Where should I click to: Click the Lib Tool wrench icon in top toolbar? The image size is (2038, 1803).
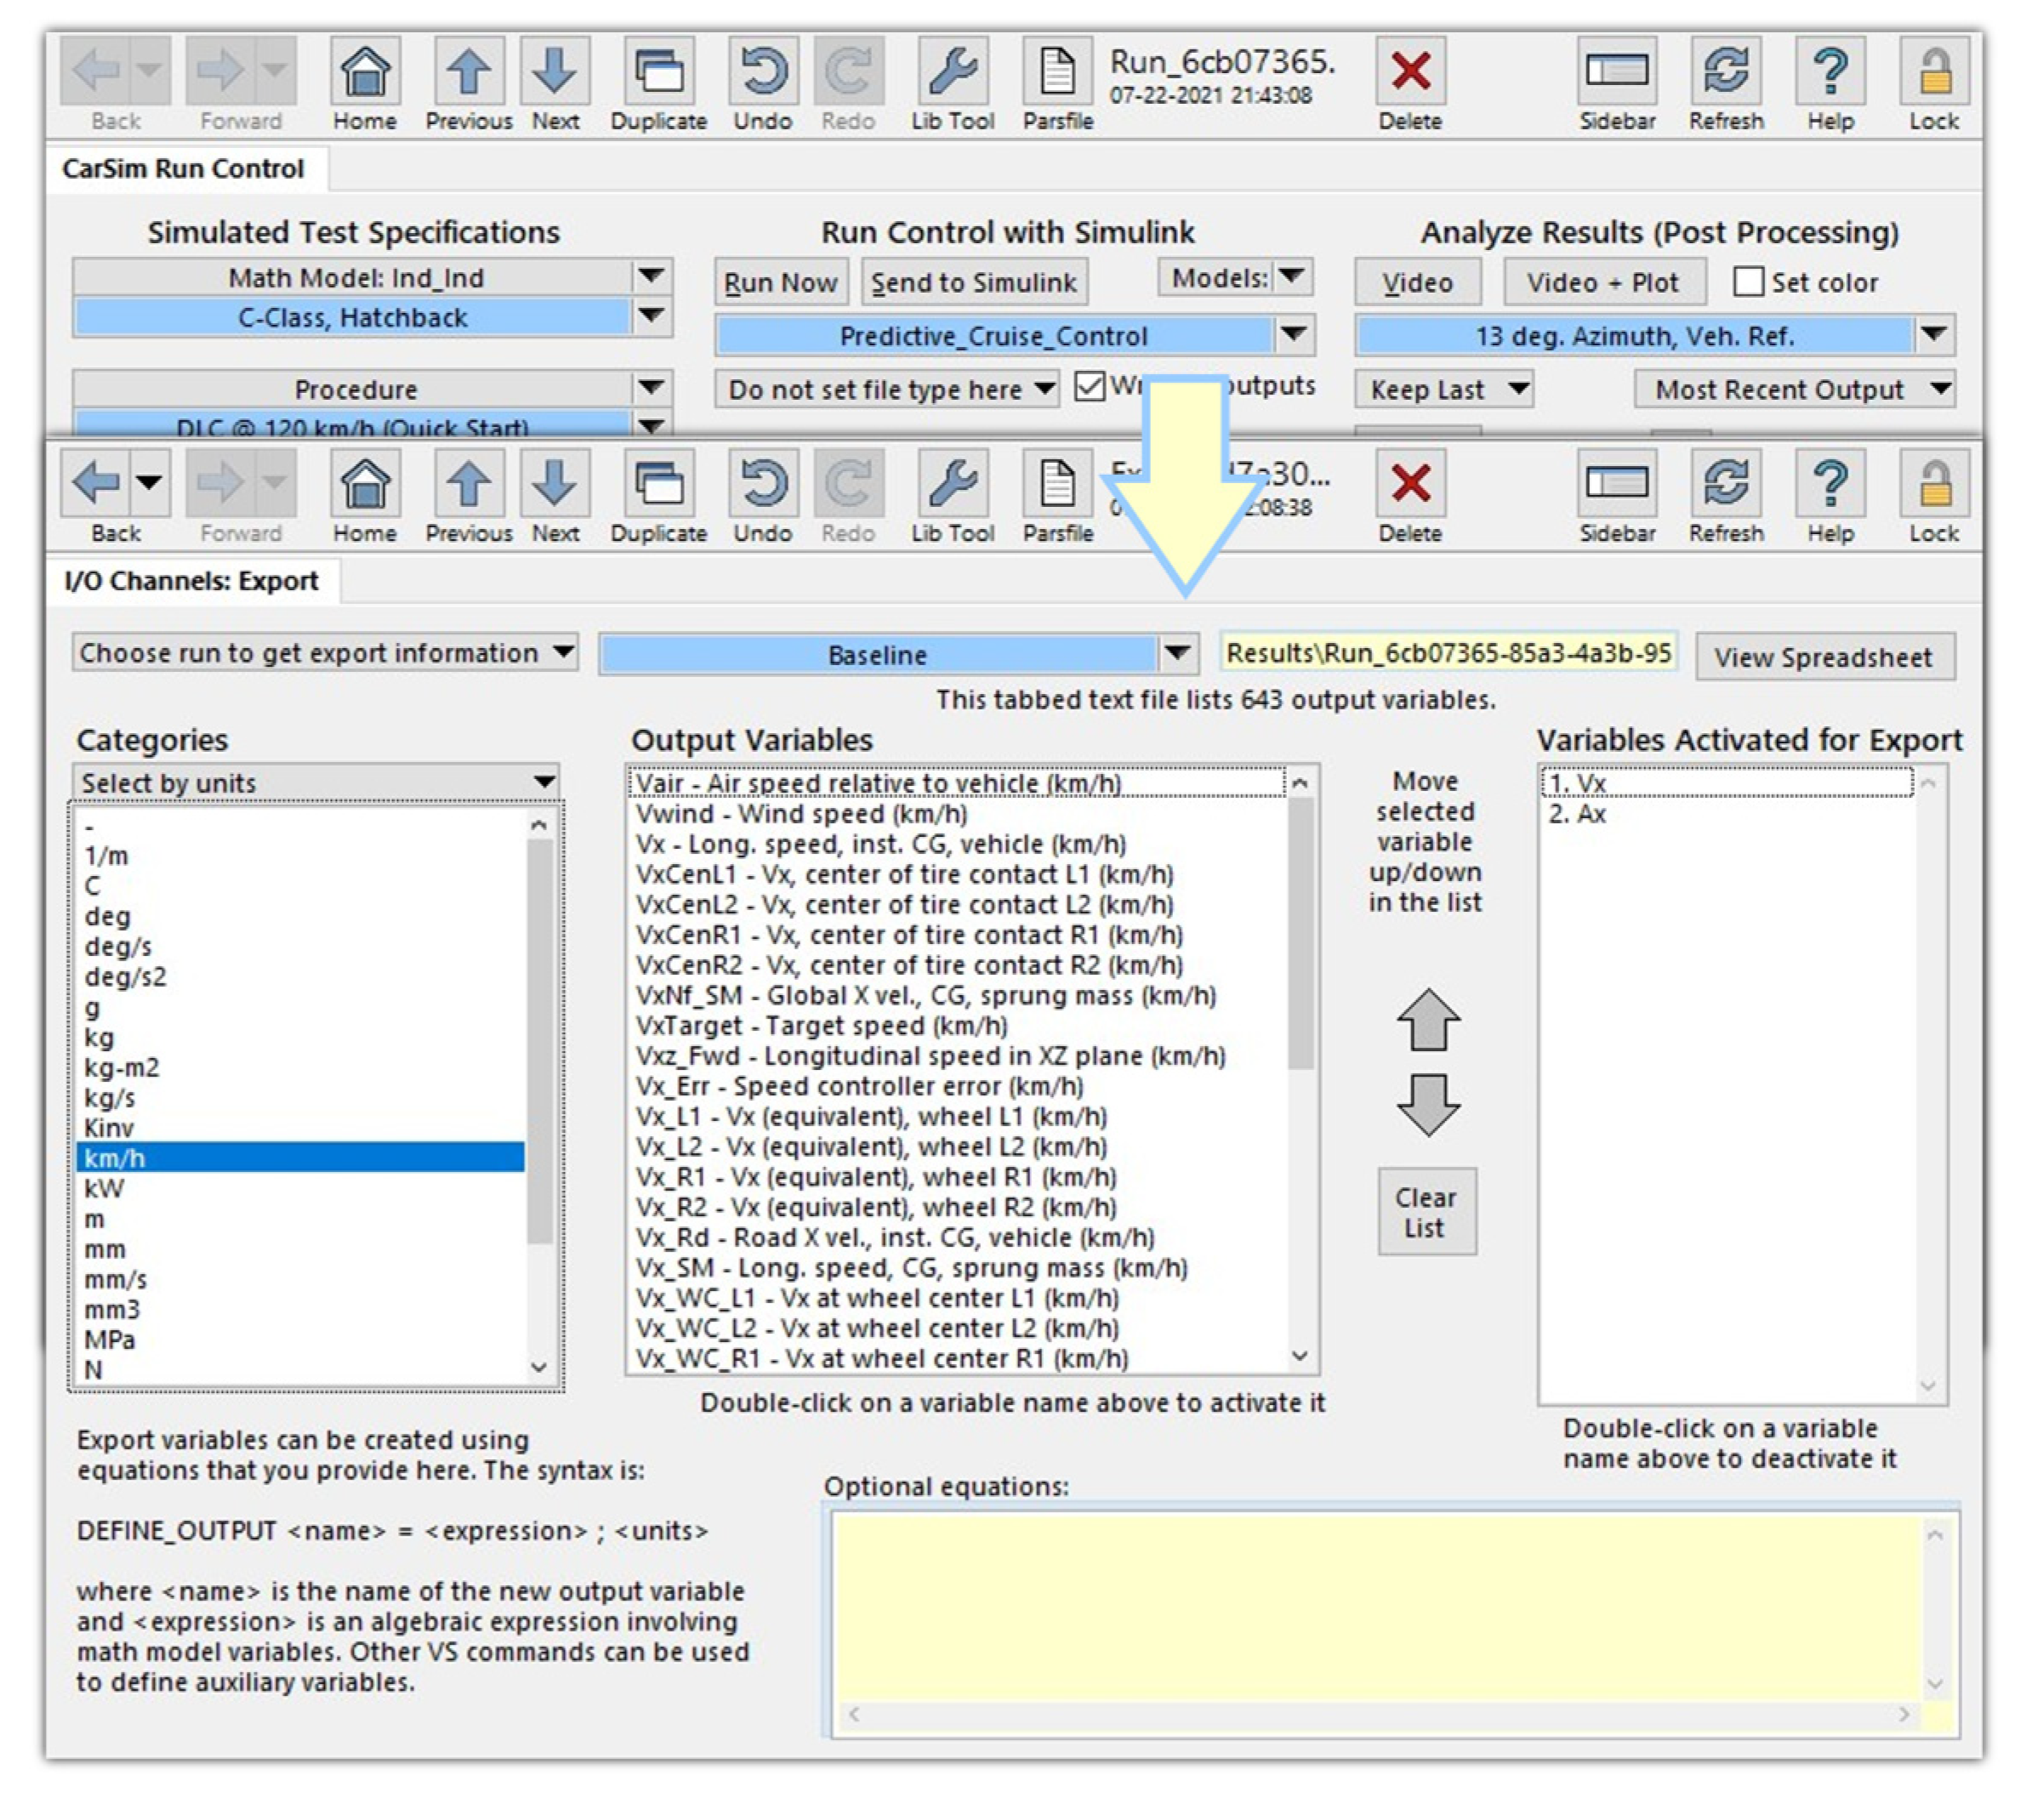[952, 71]
